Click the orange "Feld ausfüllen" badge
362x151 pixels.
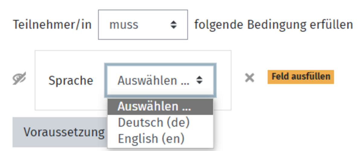pyautogui.click(x=300, y=77)
